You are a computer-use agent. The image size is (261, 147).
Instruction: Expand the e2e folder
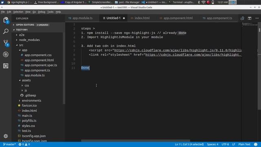click(22, 35)
